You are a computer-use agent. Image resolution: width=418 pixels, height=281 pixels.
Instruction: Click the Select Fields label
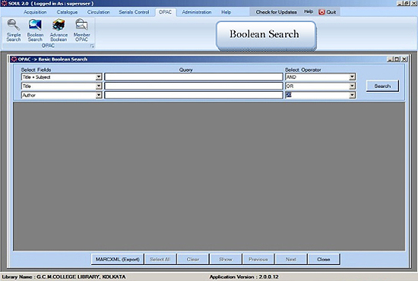pos(36,70)
